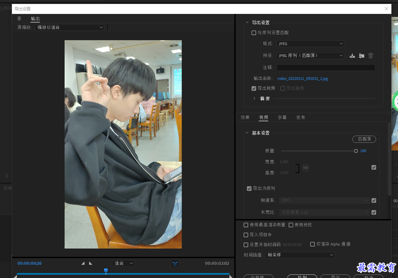Enable Use Maximum Render Quality

(246, 225)
